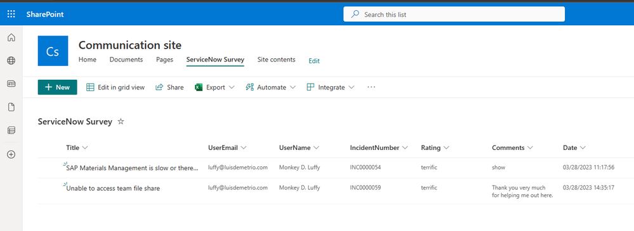Click terrific rating in INC0000054 row
634x231 pixels.
pyautogui.click(x=430, y=167)
